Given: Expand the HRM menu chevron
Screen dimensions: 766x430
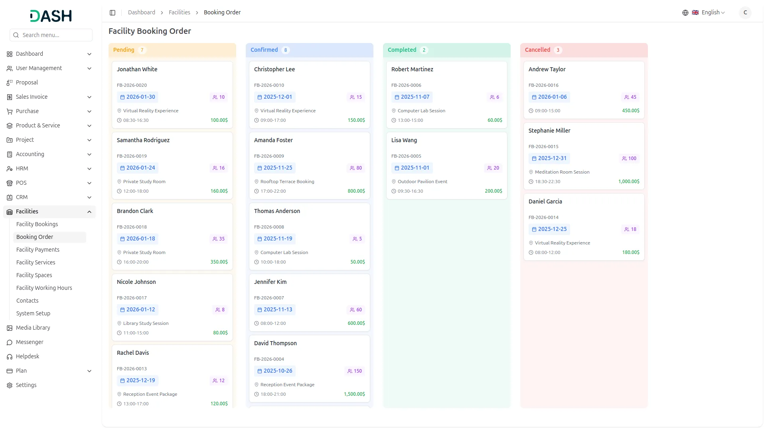Looking at the screenshot, I should tap(89, 169).
